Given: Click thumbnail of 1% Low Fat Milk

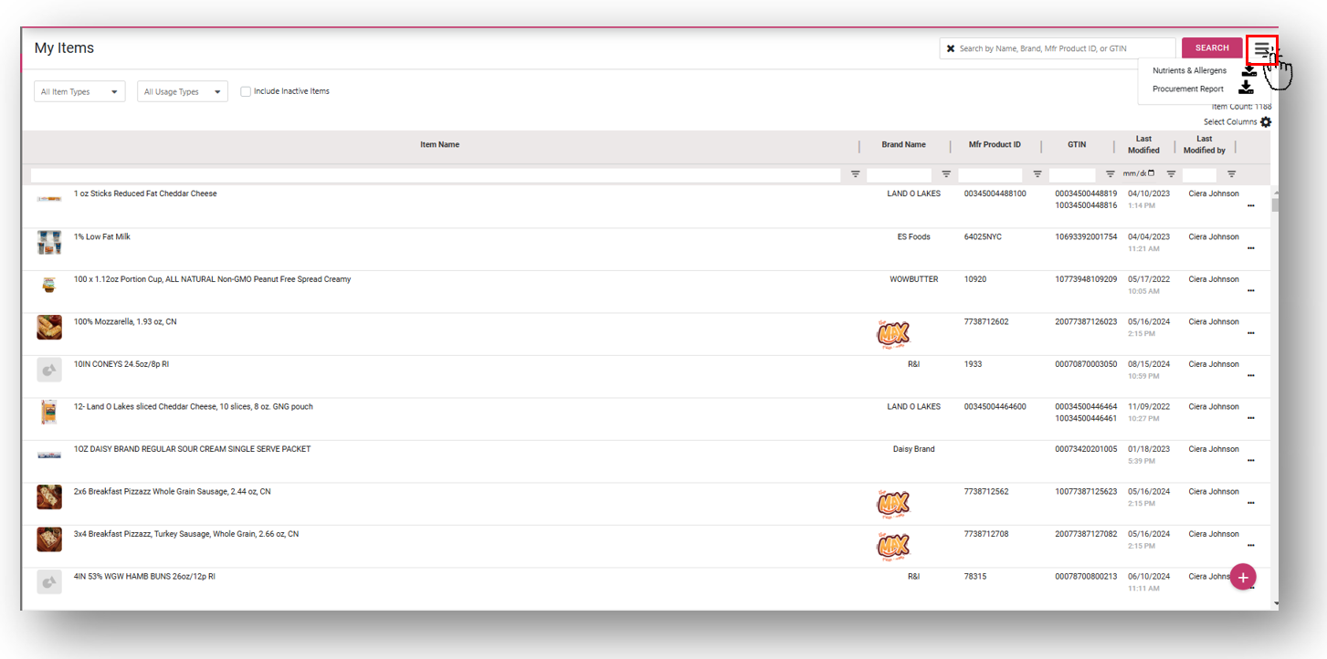Looking at the screenshot, I should [x=49, y=242].
